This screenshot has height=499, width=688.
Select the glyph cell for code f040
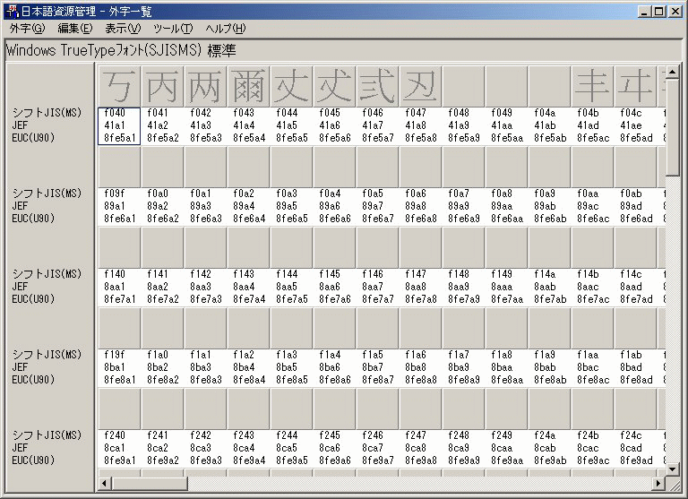(118, 86)
